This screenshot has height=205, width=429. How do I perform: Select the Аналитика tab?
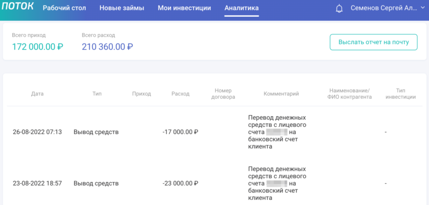[241, 8]
